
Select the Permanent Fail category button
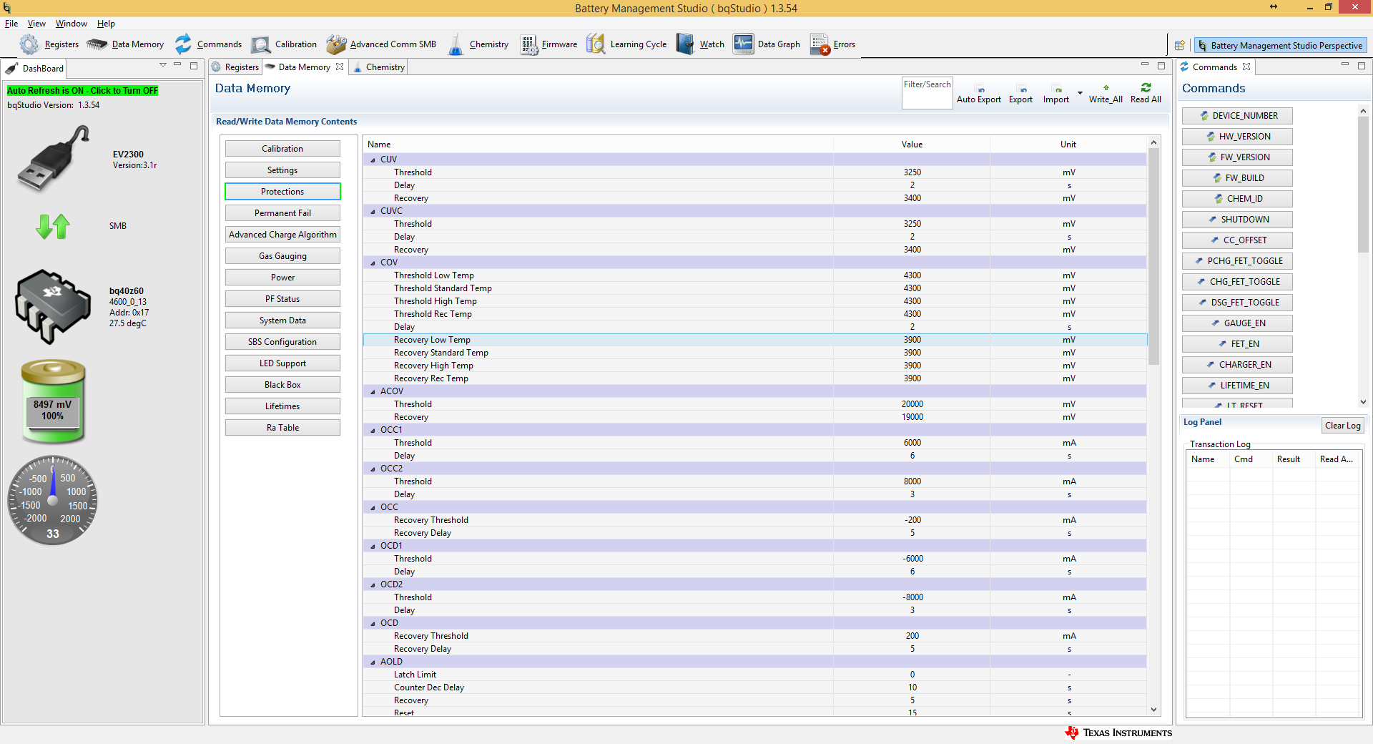click(x=282, y=213)
